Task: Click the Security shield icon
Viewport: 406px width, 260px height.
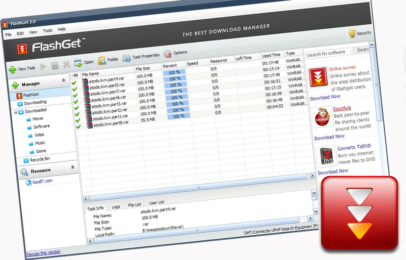Action: pos(352,33)
